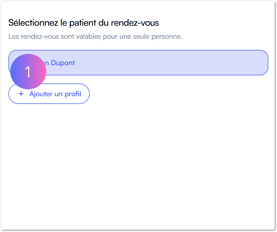Click the + symbol inside the outlined button
The width and height of the screenshot is (277, 232).
[21, 94]
